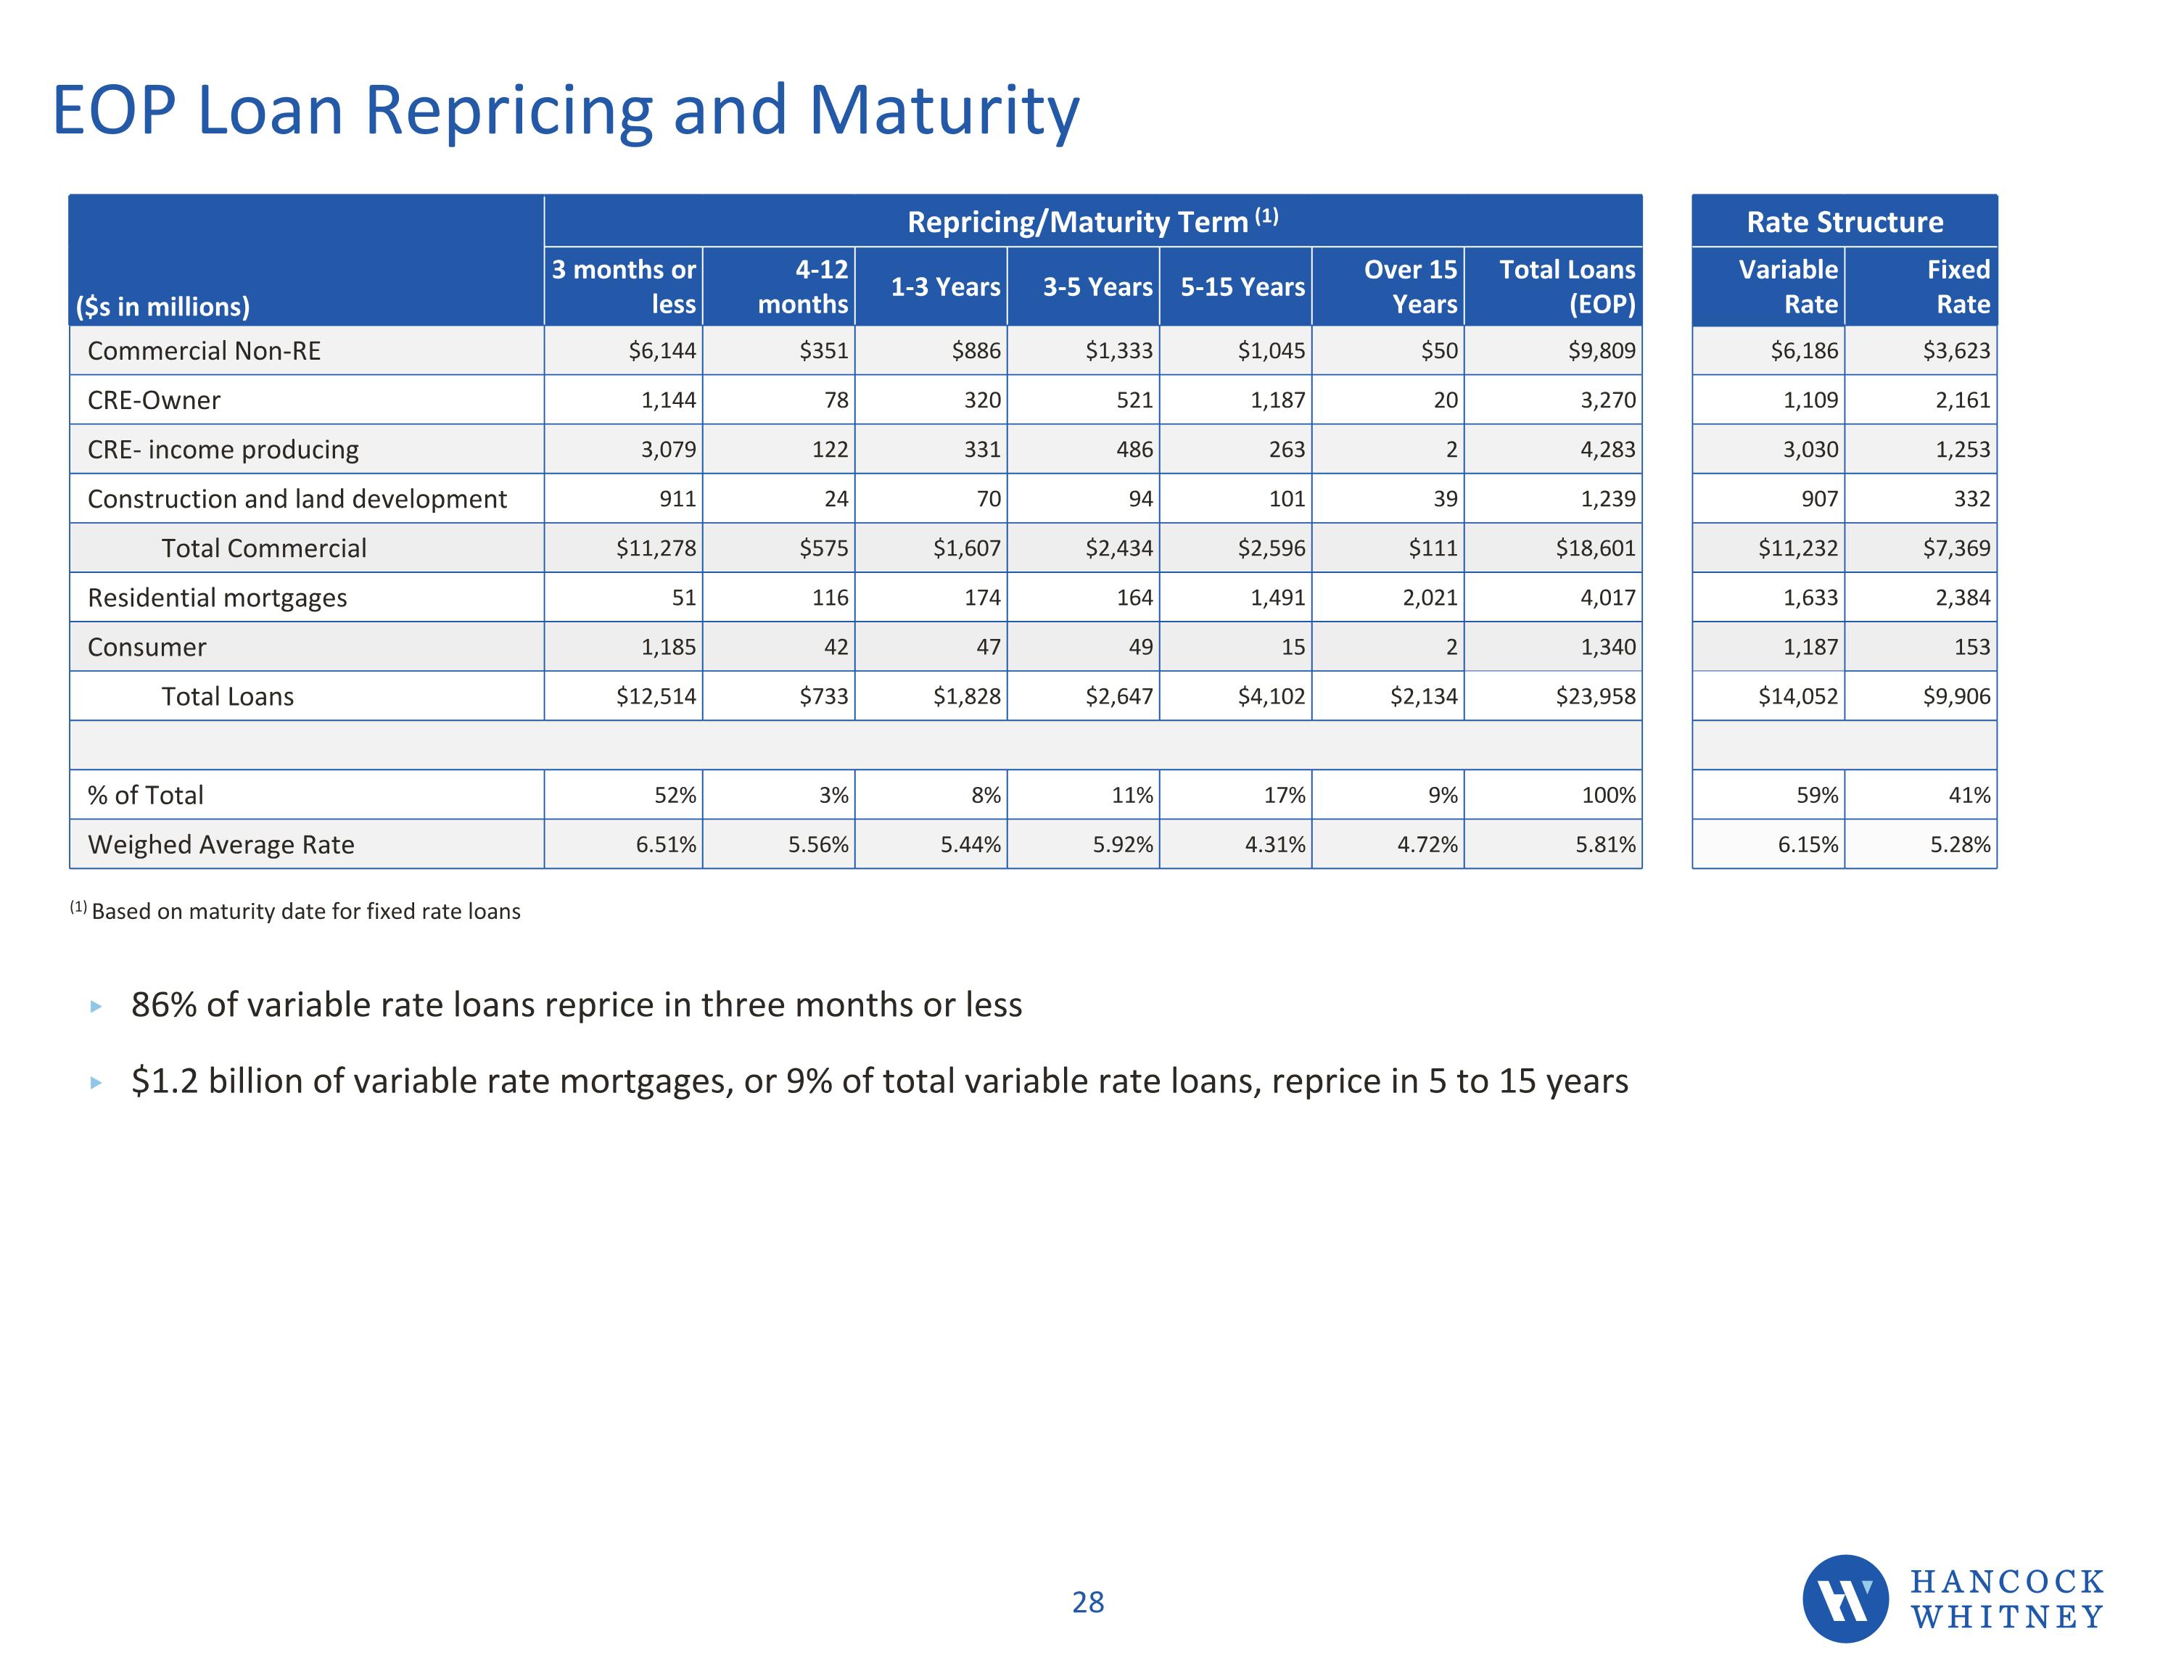Click page number 28
2176x1679 pixels.
(1087, 1602)
